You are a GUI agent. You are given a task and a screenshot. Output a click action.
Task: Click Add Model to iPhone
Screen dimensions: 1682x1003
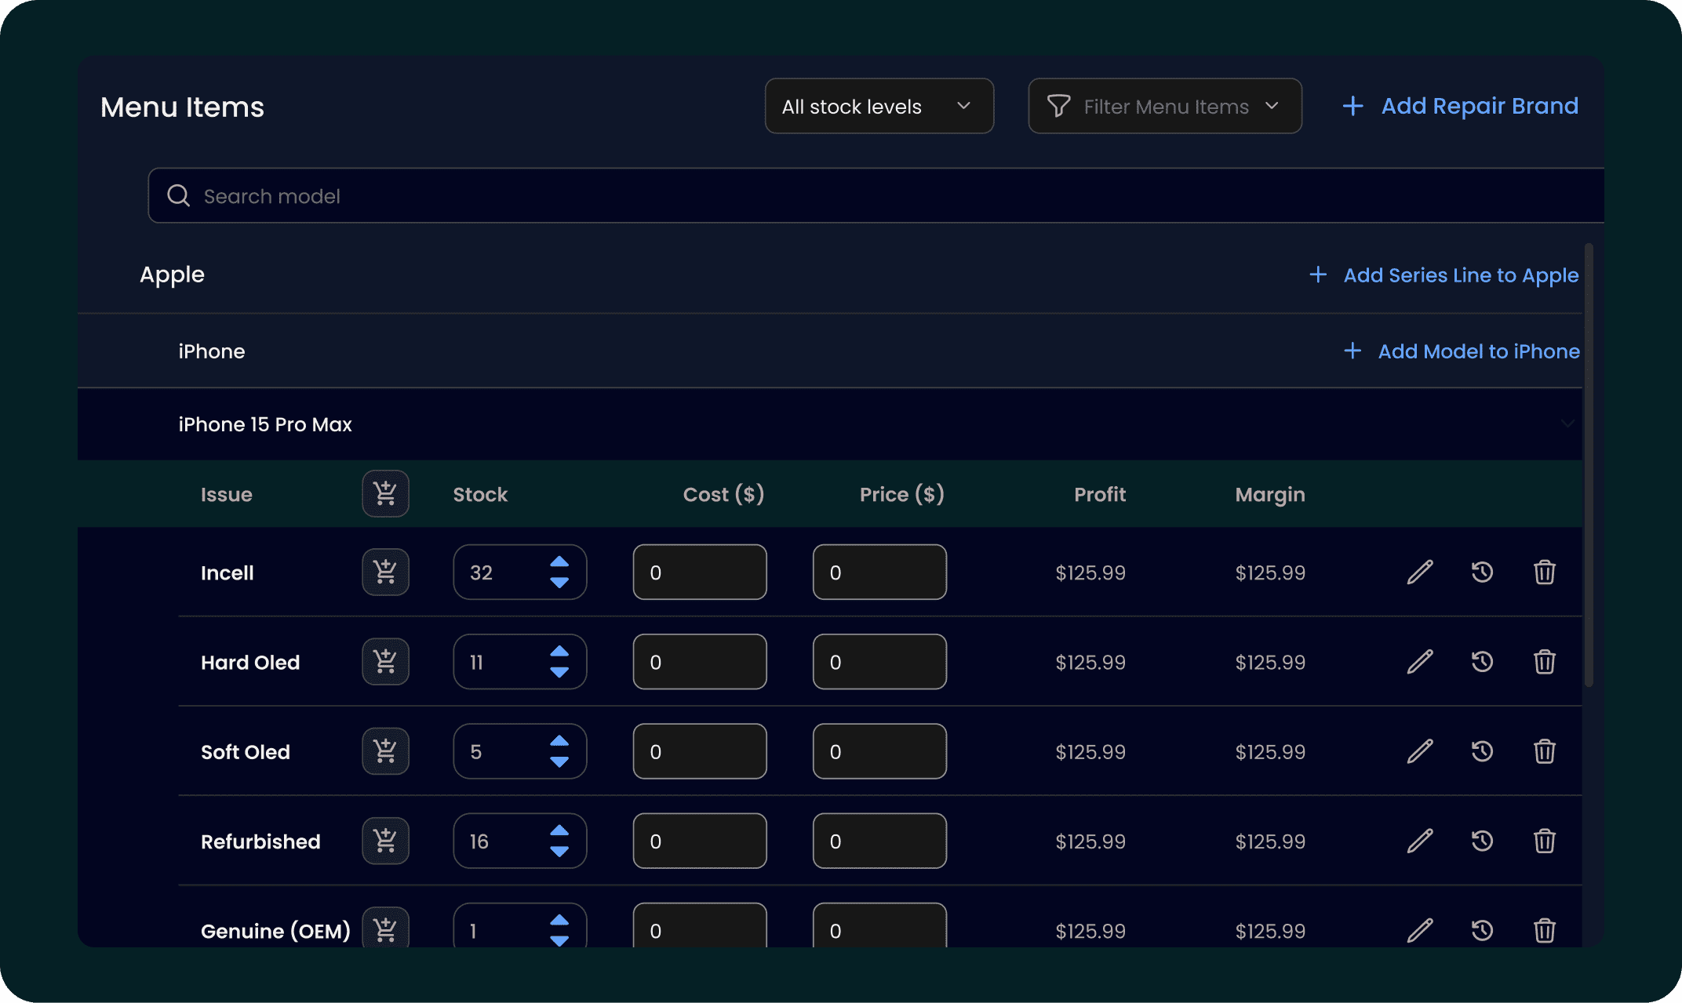1462,351
